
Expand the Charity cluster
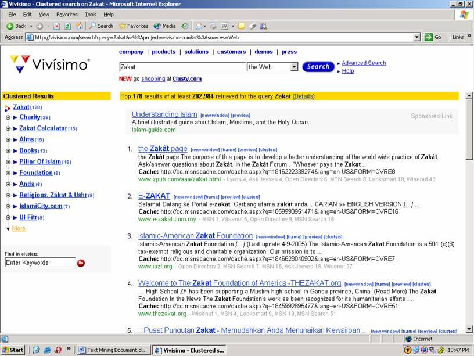pyautogui.click(x=8, y=117)
